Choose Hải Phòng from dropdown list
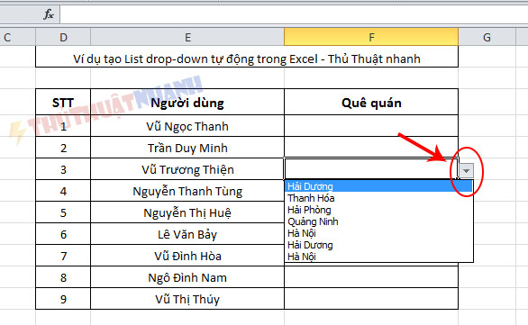The width and height of the screenshot is (528, 325). pos(378,210)
